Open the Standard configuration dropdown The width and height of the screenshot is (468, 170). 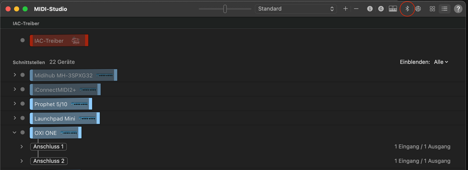[296, 9]
